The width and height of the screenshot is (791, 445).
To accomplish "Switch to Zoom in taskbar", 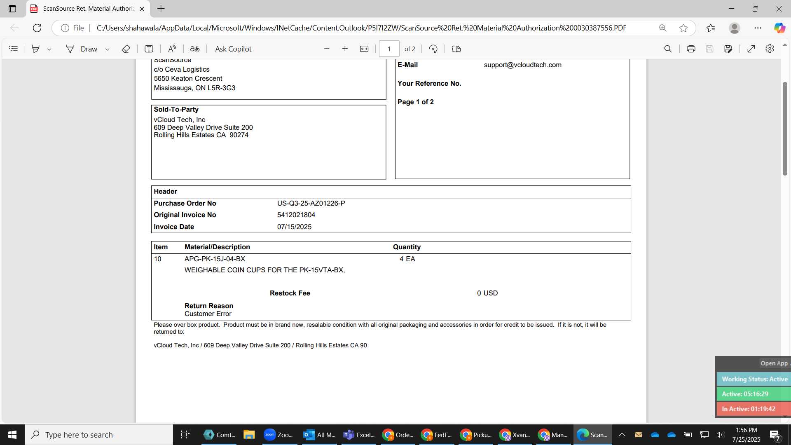I will [x=279, y=435].
